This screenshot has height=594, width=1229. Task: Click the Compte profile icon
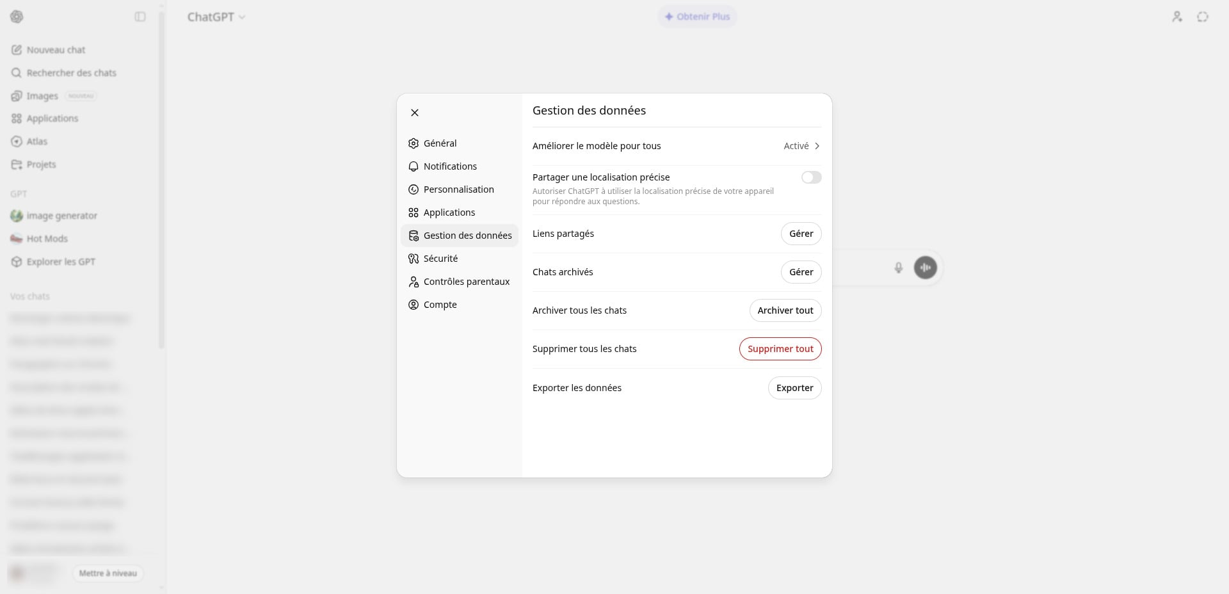(414, 305)
